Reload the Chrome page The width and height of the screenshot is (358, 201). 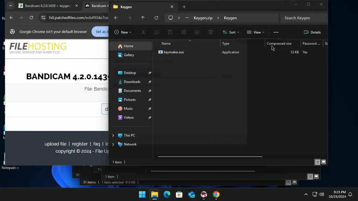tap(31, 18)
